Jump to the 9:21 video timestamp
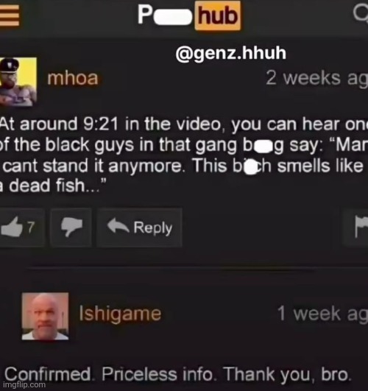The width and height of the screenshot is (368, 391). pyautogui.click(x=101, y=124)
